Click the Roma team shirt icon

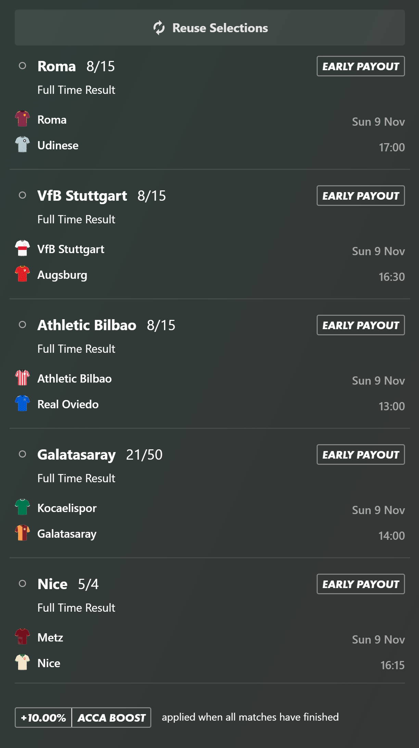tap(22, 119)
